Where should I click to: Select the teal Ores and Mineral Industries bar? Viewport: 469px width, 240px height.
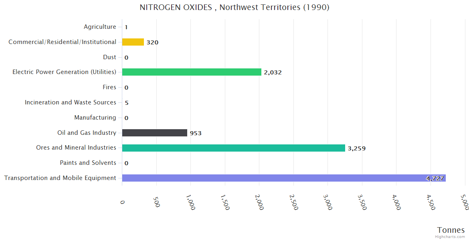coord(233,148)
